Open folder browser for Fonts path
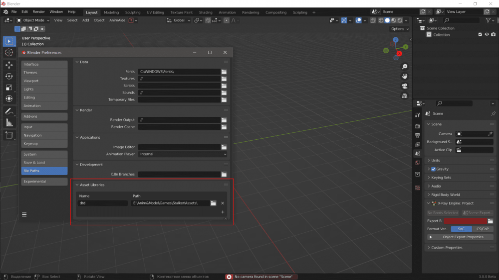Screen dimensions: 499x280 coord(224,72)
